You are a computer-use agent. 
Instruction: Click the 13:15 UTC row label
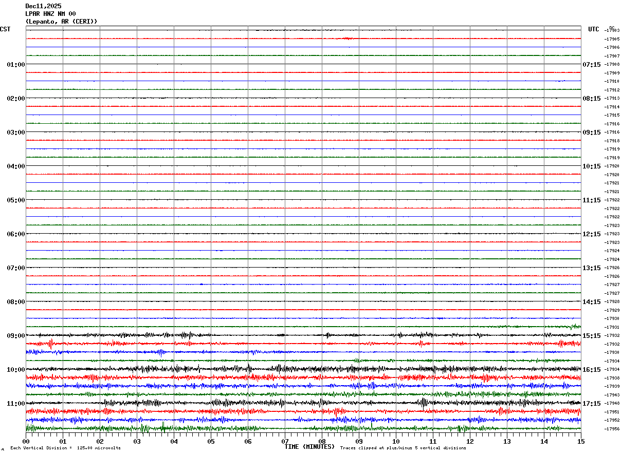point(592,268)
